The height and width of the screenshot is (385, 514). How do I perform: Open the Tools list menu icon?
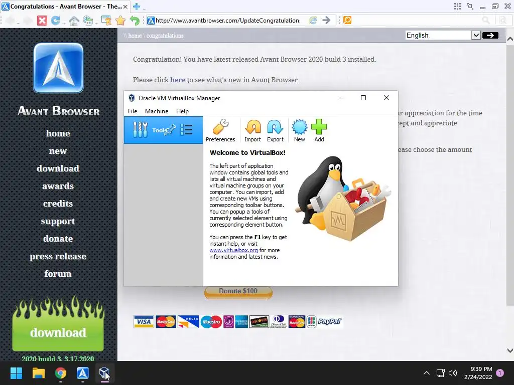(x=186, y=130)
